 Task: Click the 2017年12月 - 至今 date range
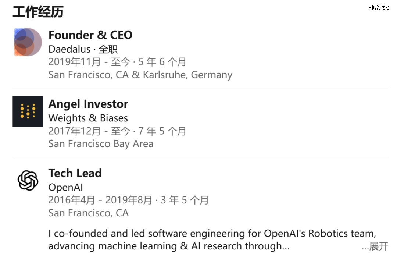click(89, 131)
